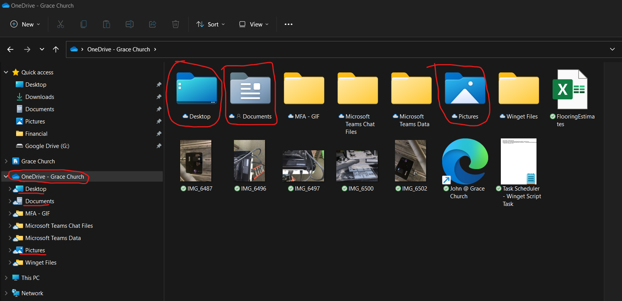
Task: Open the See more ellipsis menu
Action: tap(288, 24)
